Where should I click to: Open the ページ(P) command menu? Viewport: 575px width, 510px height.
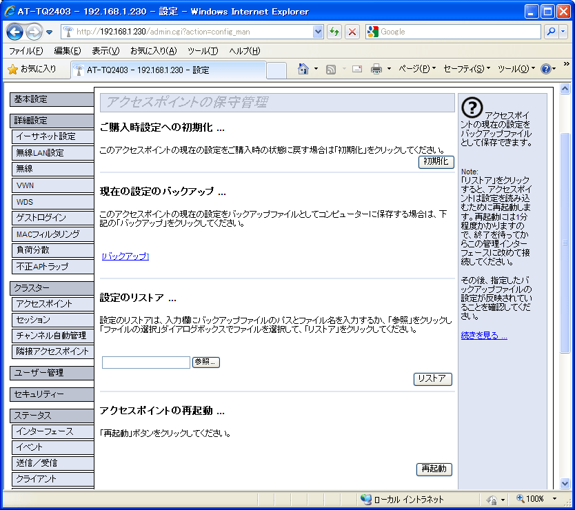[x=417, y=68]
